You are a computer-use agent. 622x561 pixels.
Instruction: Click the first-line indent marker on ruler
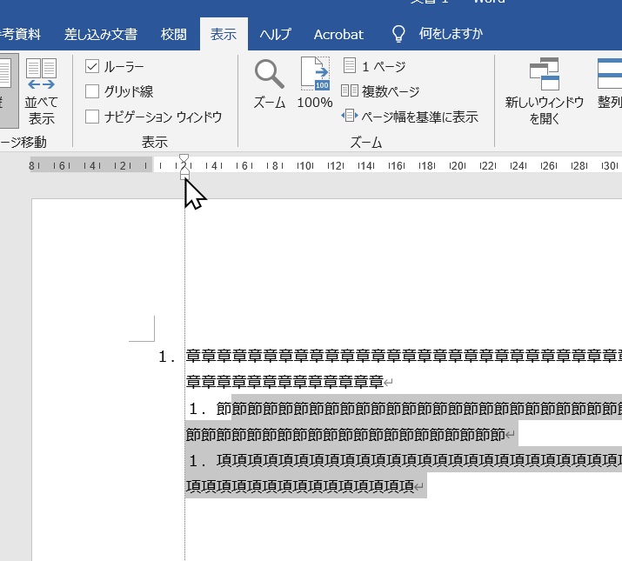tap(184, 158)
